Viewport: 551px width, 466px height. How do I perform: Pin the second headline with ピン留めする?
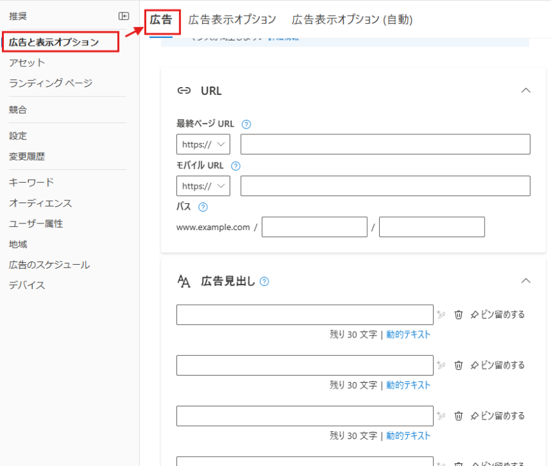pyautogui.click(x=498, y=365)
